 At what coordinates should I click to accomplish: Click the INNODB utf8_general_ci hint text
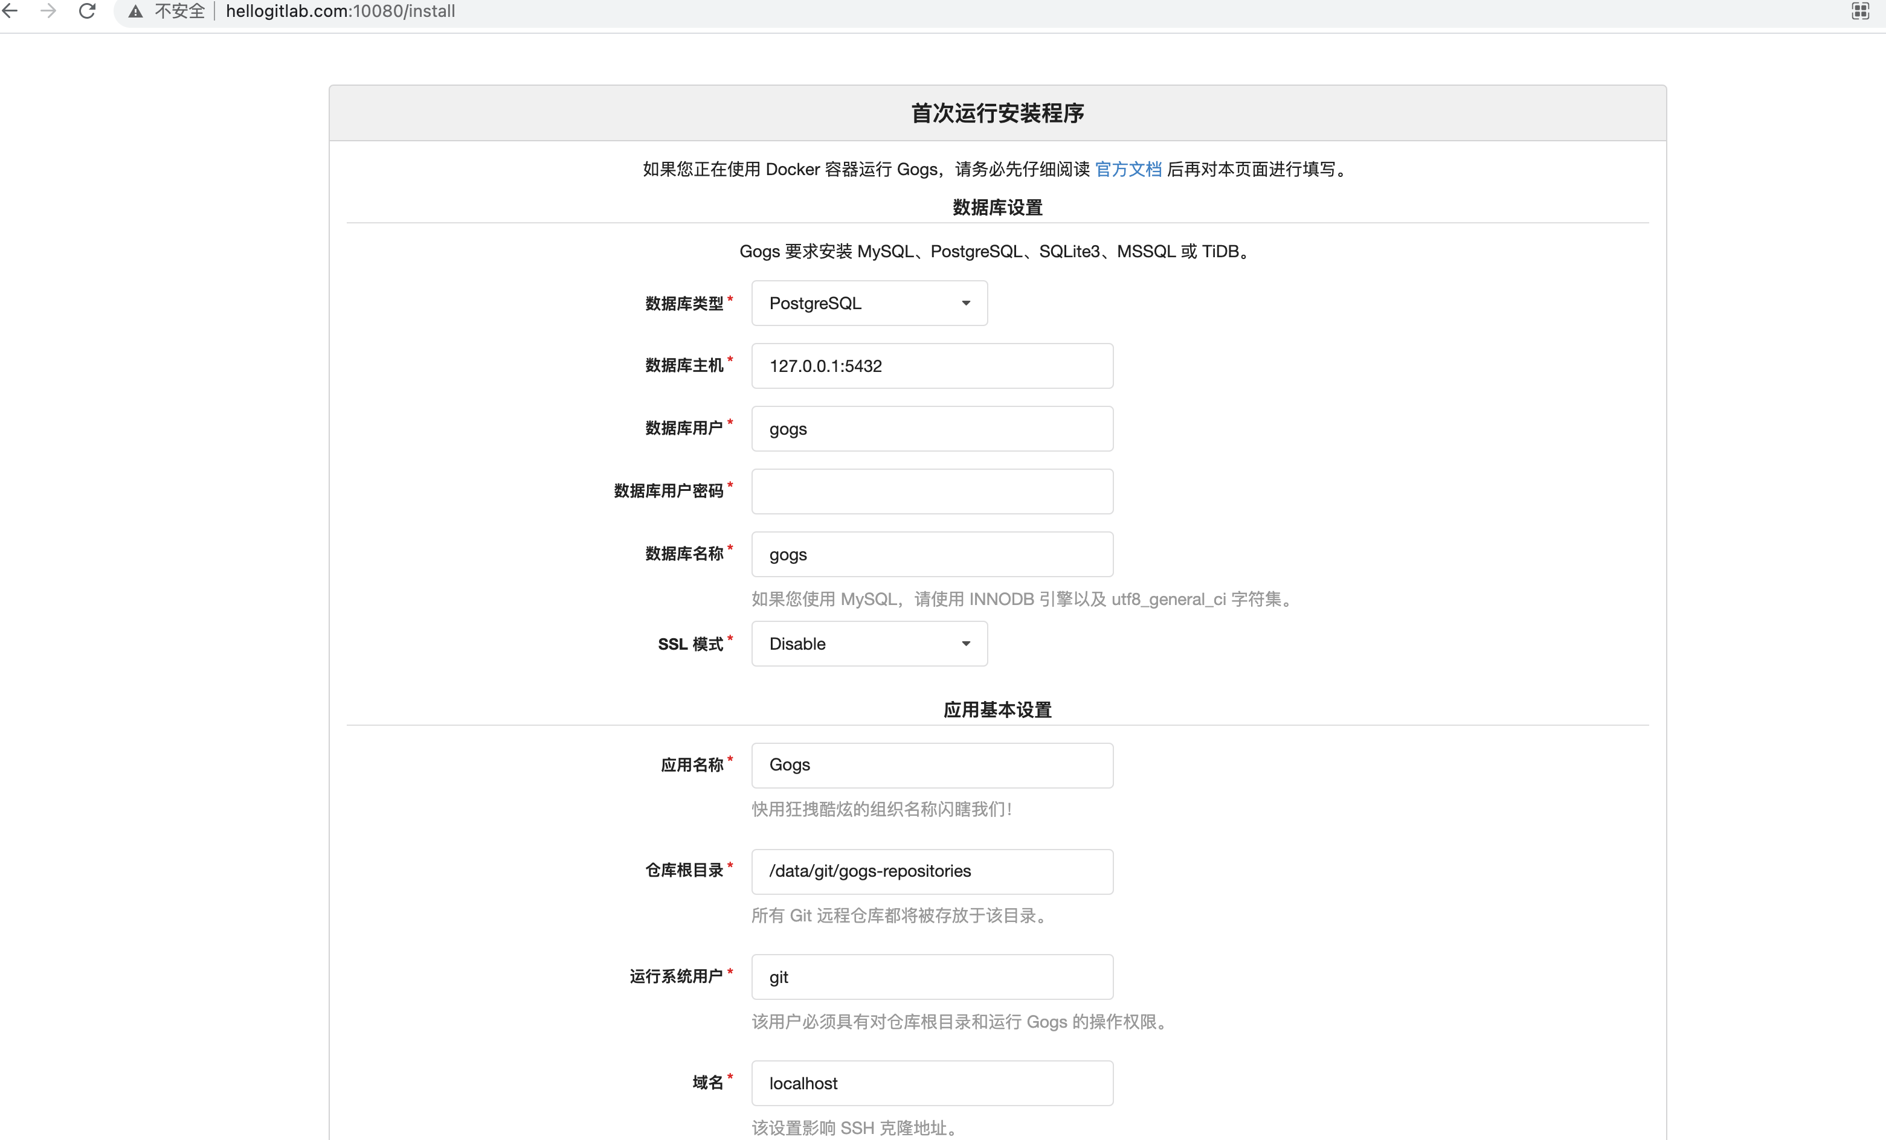click(x=1024, y=599)
